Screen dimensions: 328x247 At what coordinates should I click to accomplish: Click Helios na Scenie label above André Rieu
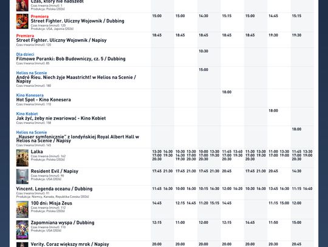(x=32, y=73)
